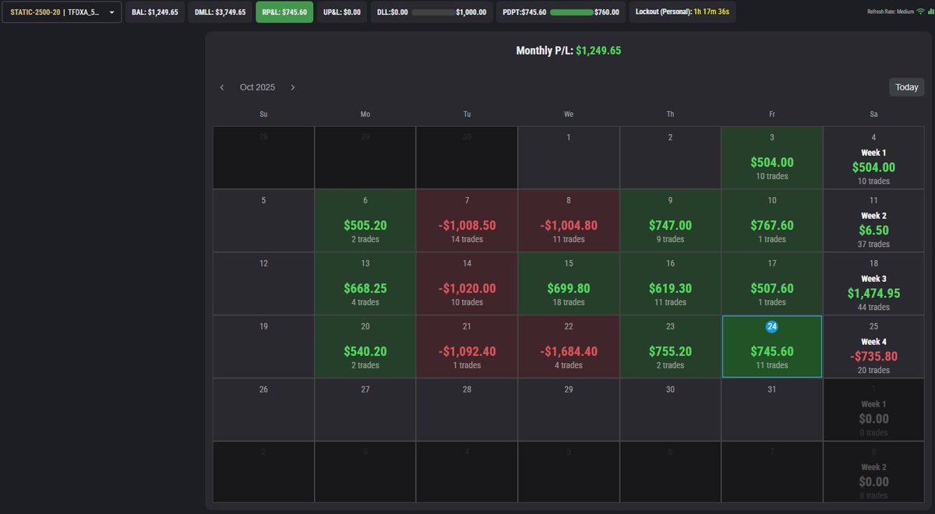935x514 pixels.
Task: Click the UP&L $0.00 badge
Action: coord(342,12)
